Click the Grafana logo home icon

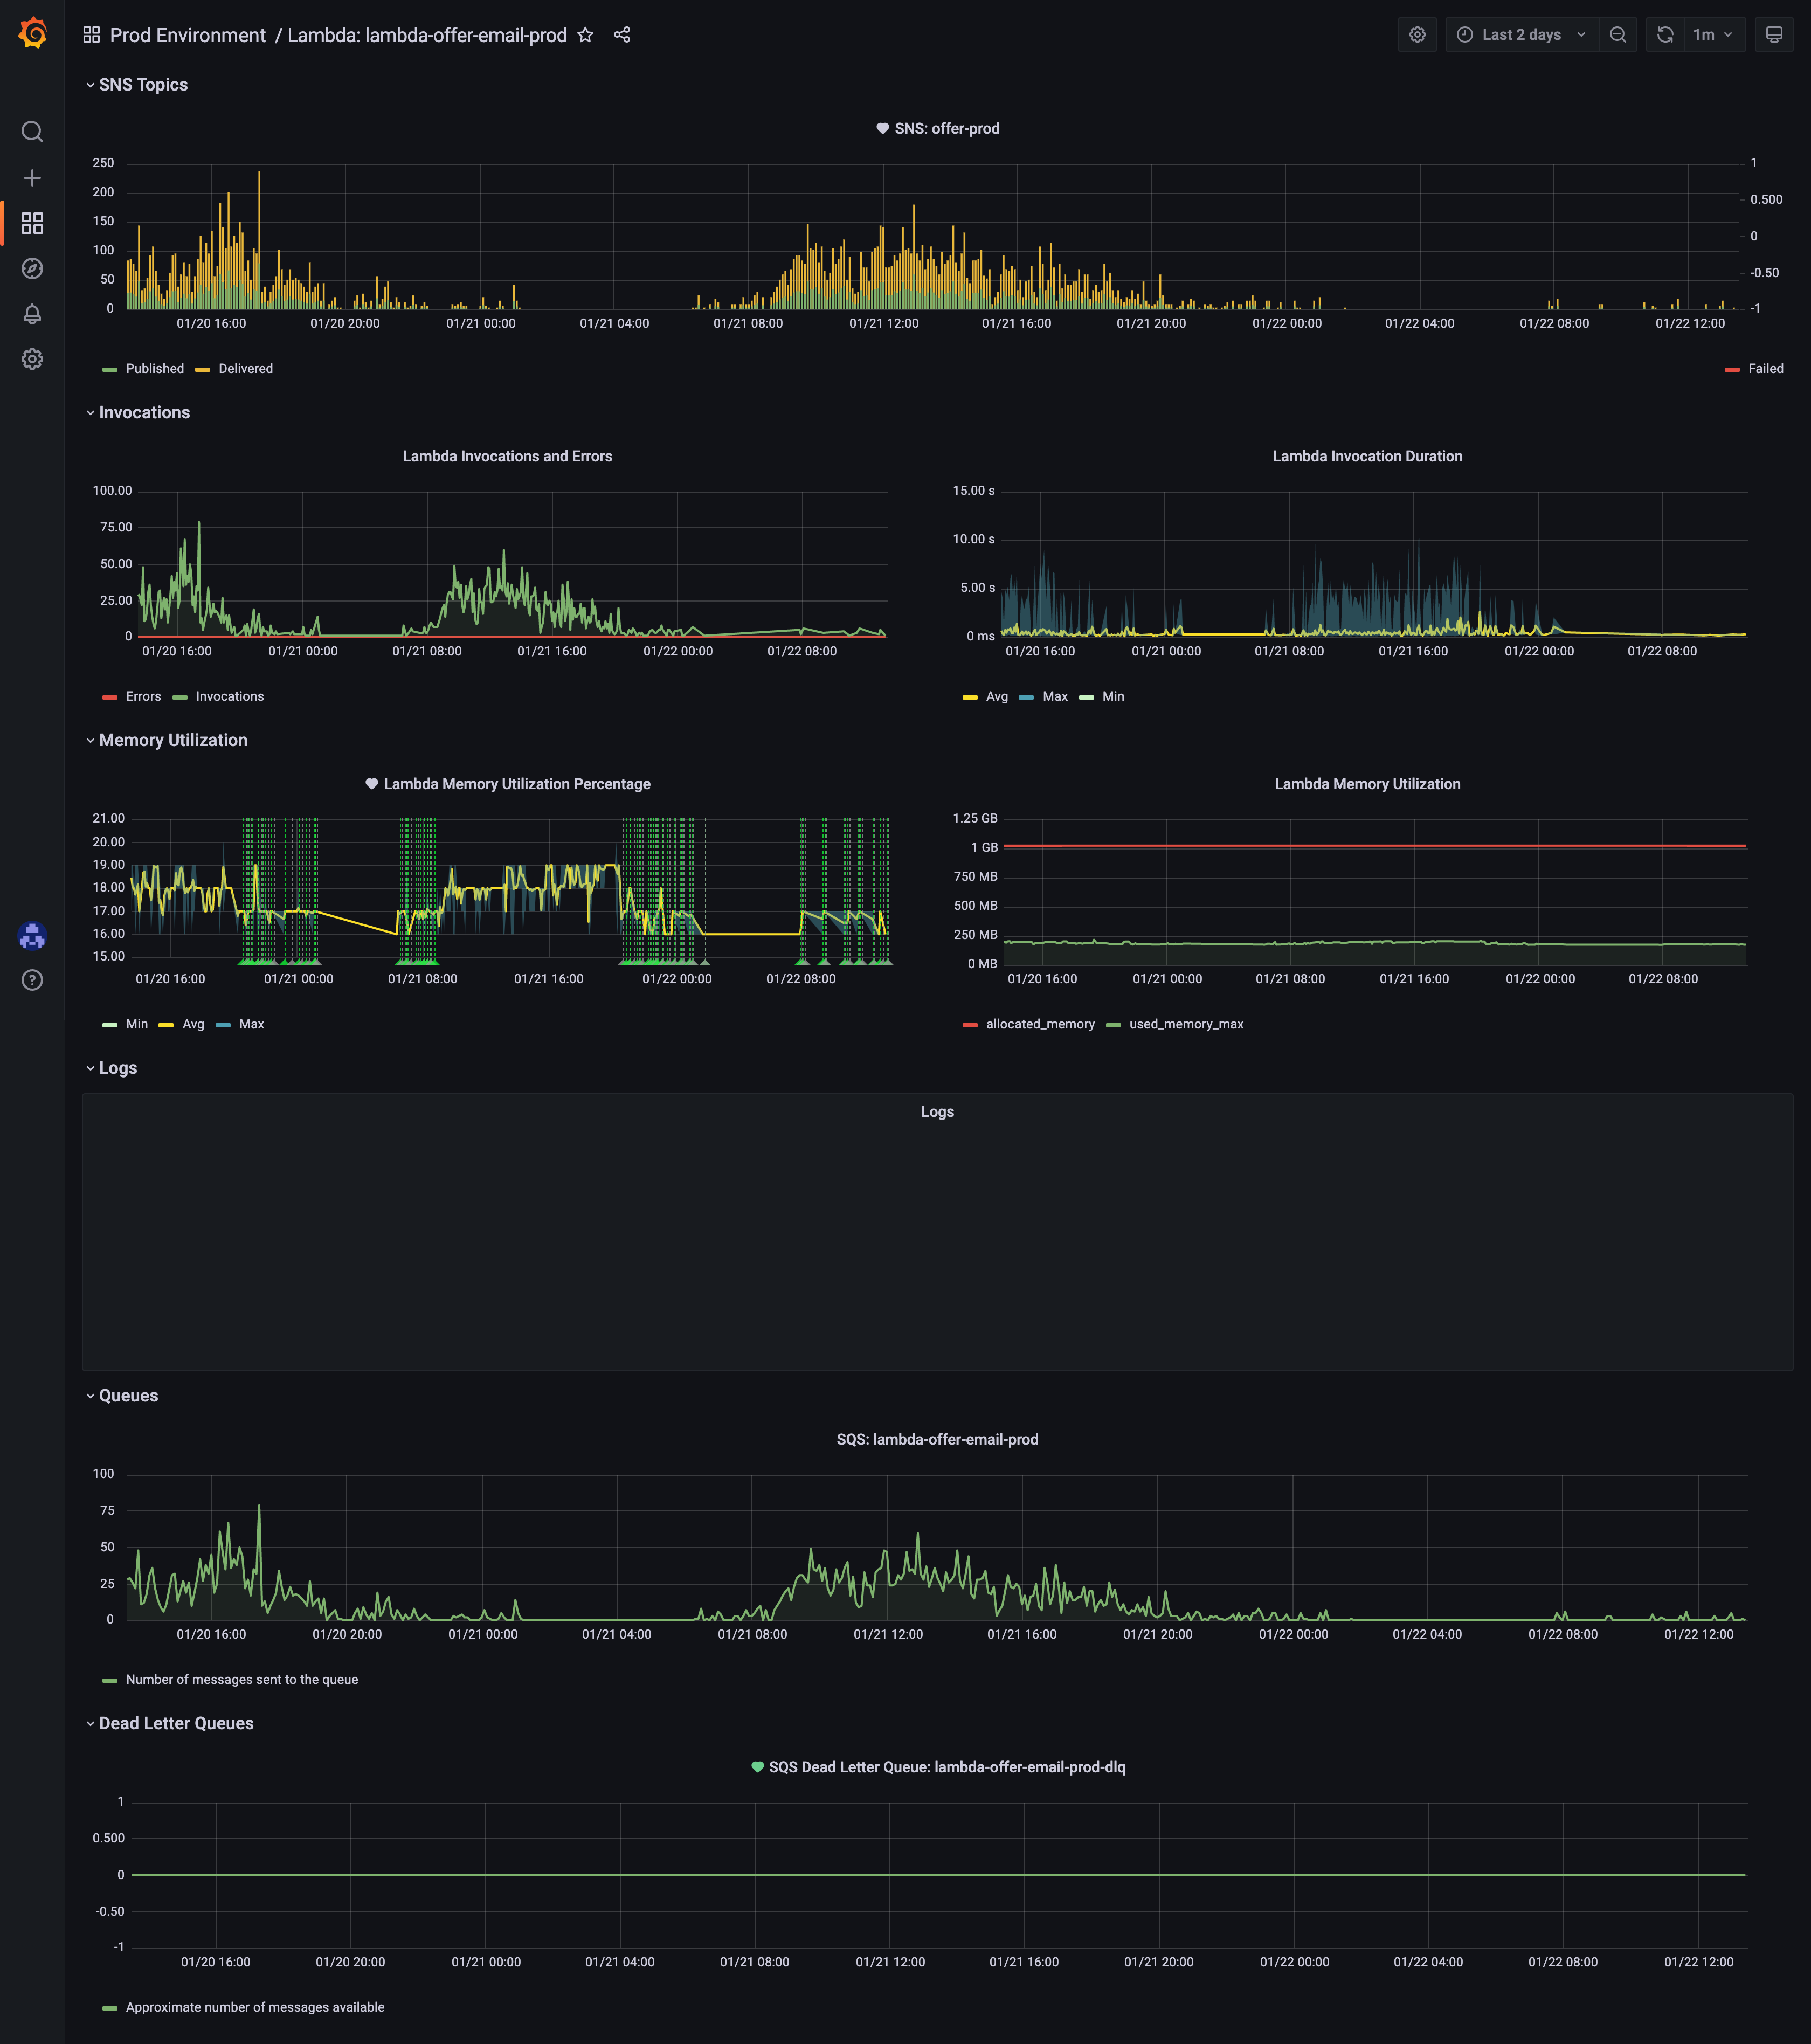pyautogui.click(x=32, y=33)
